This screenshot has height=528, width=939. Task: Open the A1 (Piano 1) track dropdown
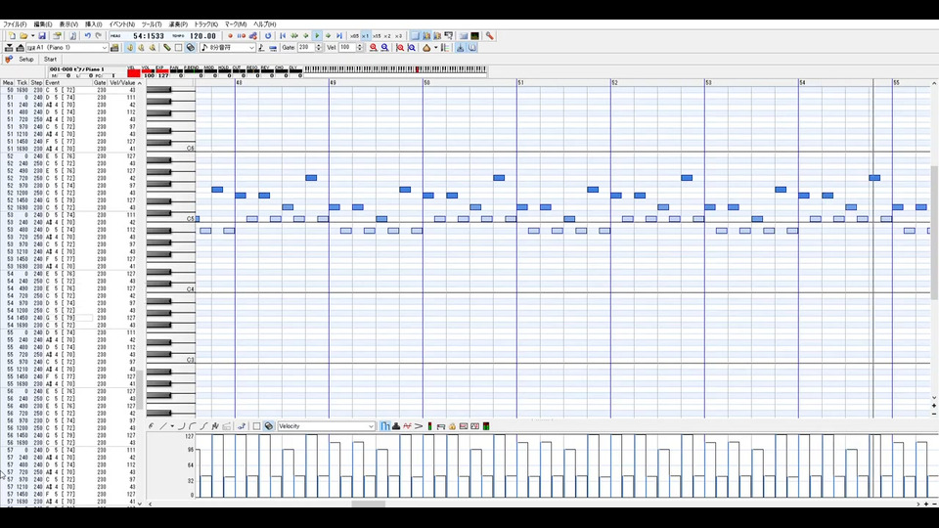coord(104,47)
